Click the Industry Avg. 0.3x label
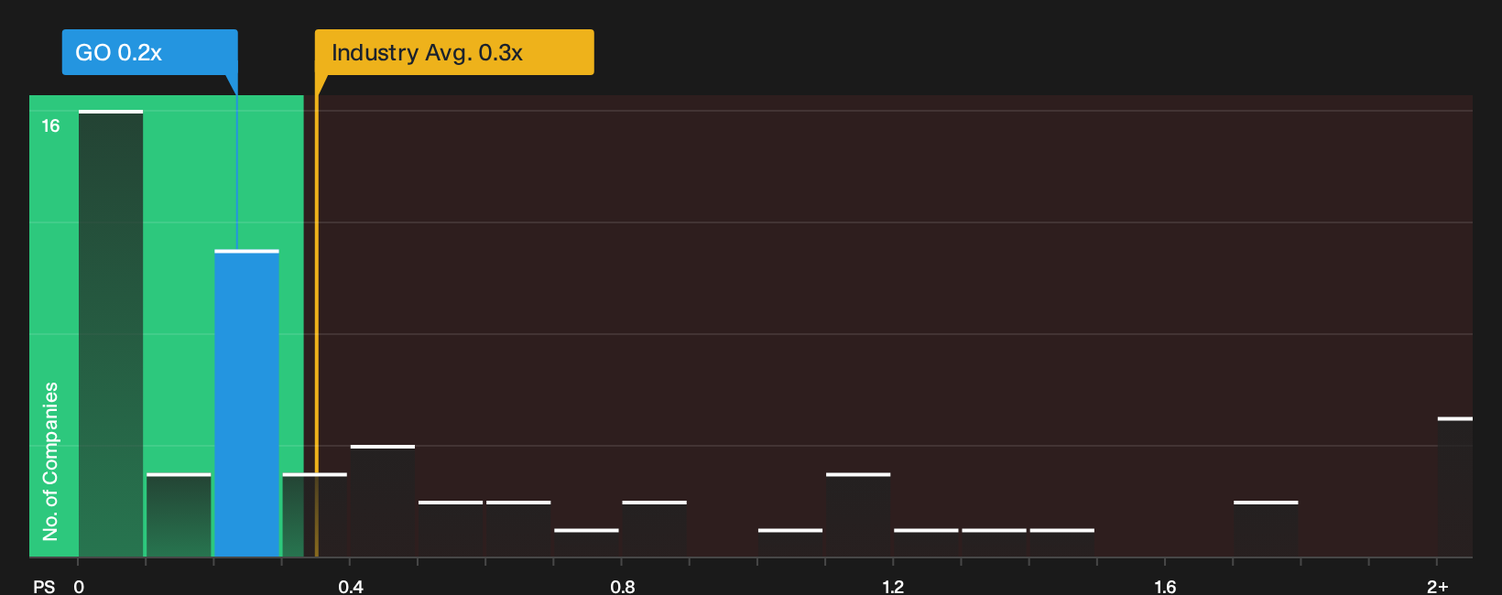1502x595 pixels. coord(454,52)
